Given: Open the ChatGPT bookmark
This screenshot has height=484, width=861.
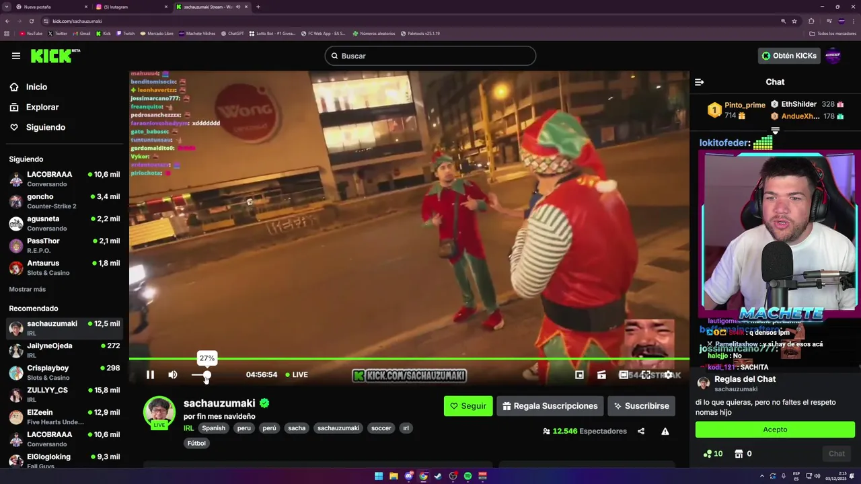Looking at the screenshot, I should click(233, 33).
